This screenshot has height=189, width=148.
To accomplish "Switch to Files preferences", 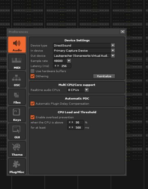I will [x=17, y=97].
